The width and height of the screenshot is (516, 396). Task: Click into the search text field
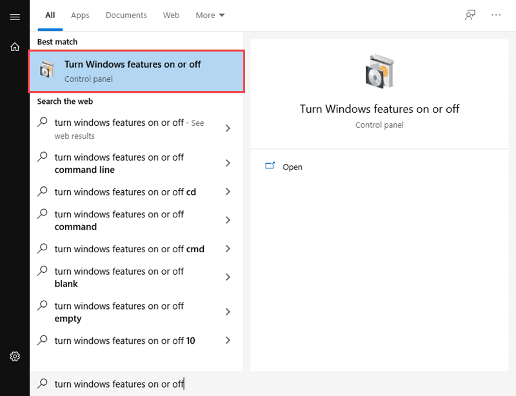(273, 384)
